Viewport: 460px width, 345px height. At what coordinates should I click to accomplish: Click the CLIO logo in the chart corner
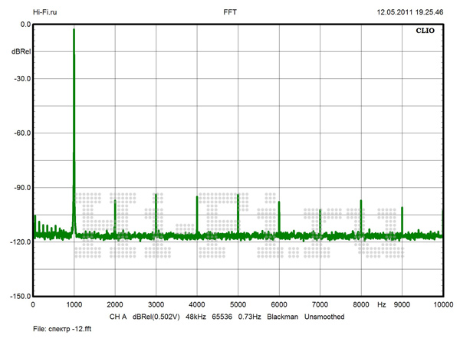click(426, 33)
